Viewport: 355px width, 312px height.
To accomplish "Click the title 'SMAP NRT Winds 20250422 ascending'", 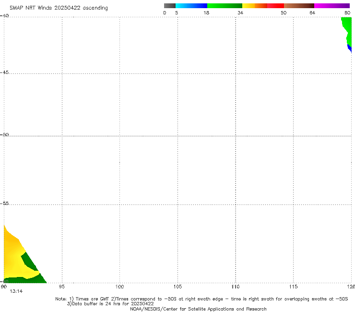I will pyautogui.click(x=59, y=8).
